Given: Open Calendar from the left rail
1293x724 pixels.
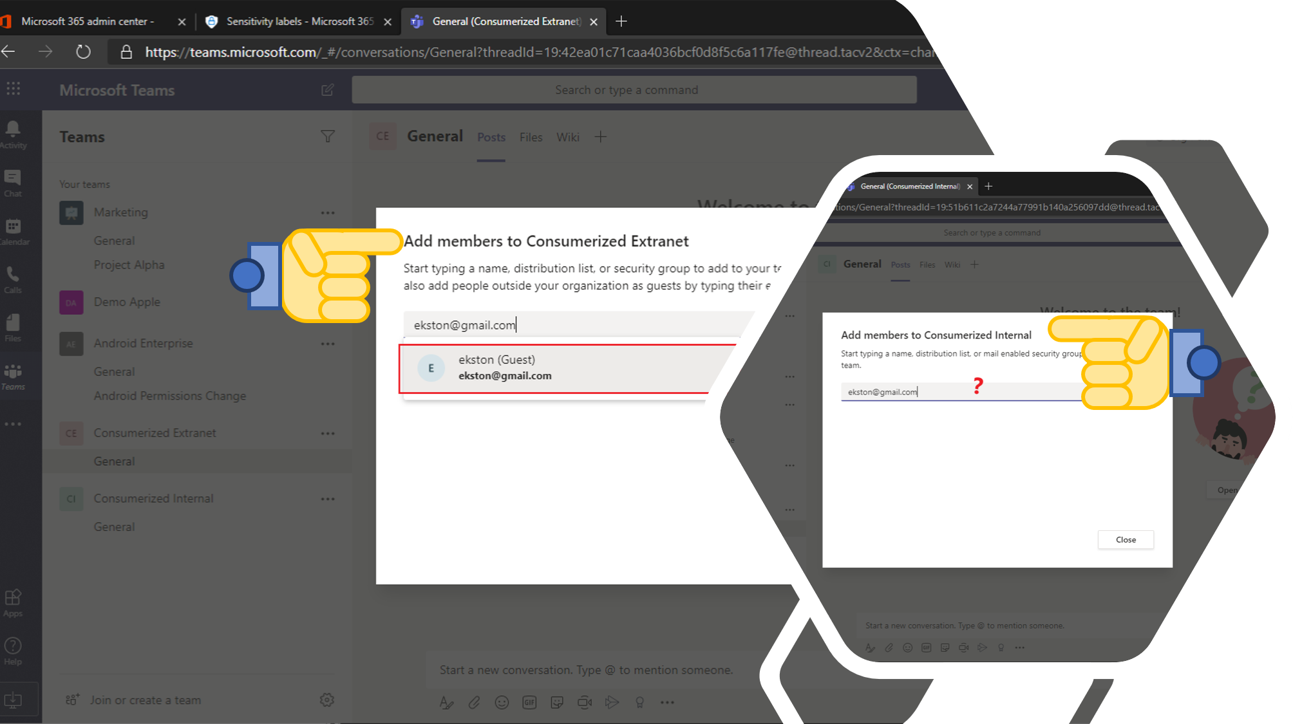Looking at the screenshot, I should [x=13, y=232].
